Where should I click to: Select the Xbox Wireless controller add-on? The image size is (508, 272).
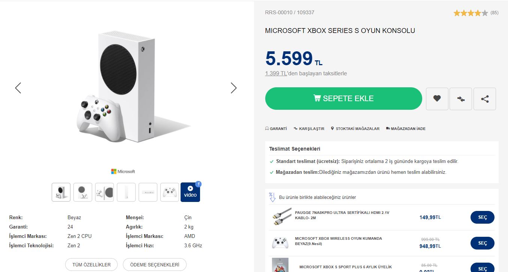point(483,243)
